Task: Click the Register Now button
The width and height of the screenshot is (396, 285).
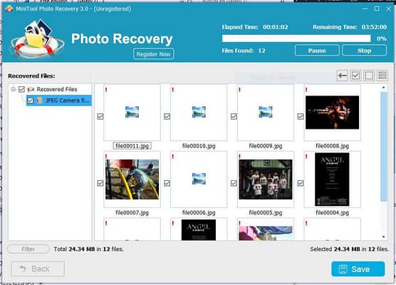Action: [154, 54]
